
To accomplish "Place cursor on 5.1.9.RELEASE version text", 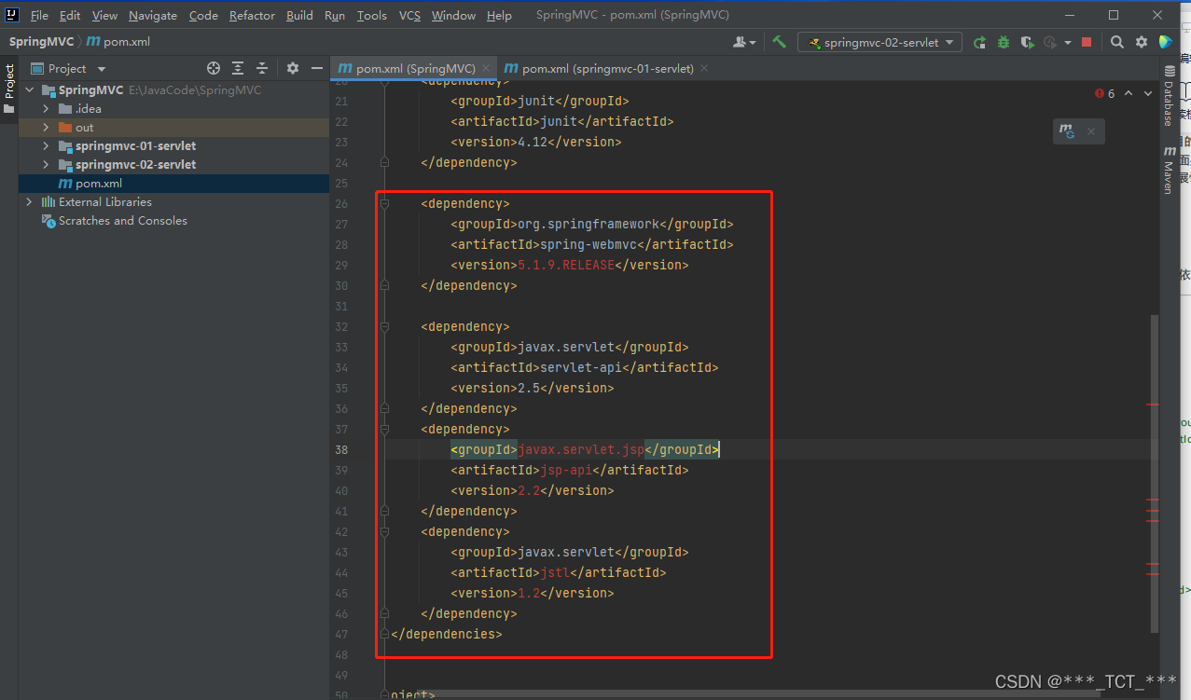I will [x=566, y=265].
